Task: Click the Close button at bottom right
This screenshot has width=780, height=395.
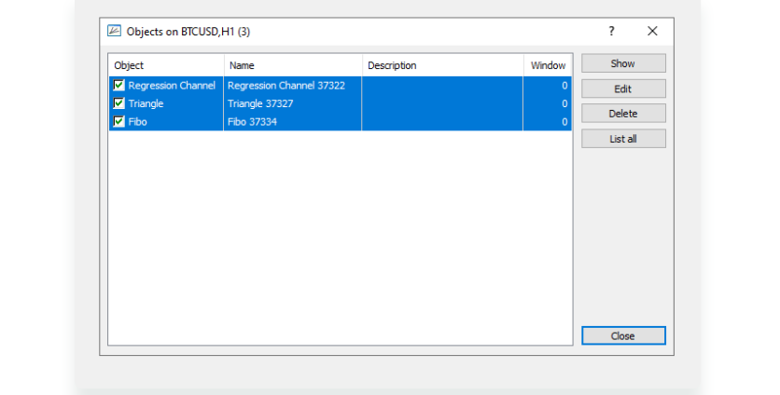Action: click(623, 336)
